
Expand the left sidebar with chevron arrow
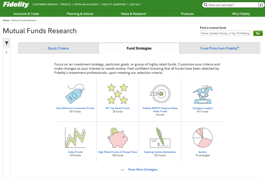click(x=6, y=52)
